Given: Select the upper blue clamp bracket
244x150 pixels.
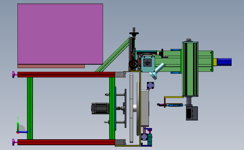Looking at the screenshot, I should [x=176, y=50].
